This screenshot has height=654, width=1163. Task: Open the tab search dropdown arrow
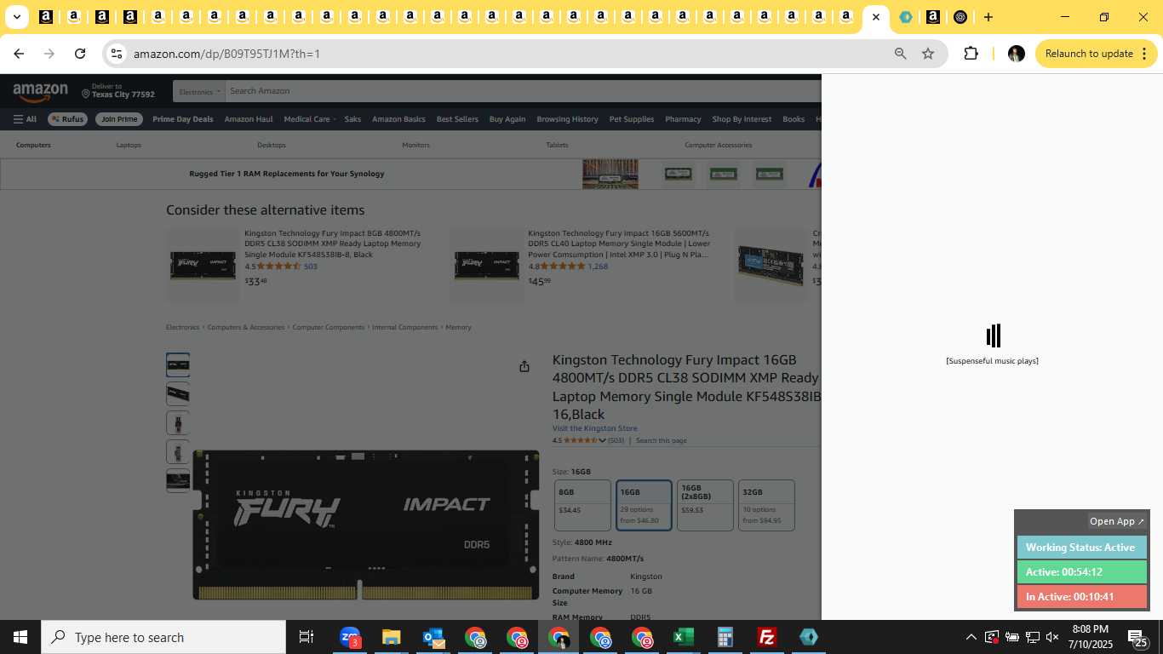click(x=16, y=17)
